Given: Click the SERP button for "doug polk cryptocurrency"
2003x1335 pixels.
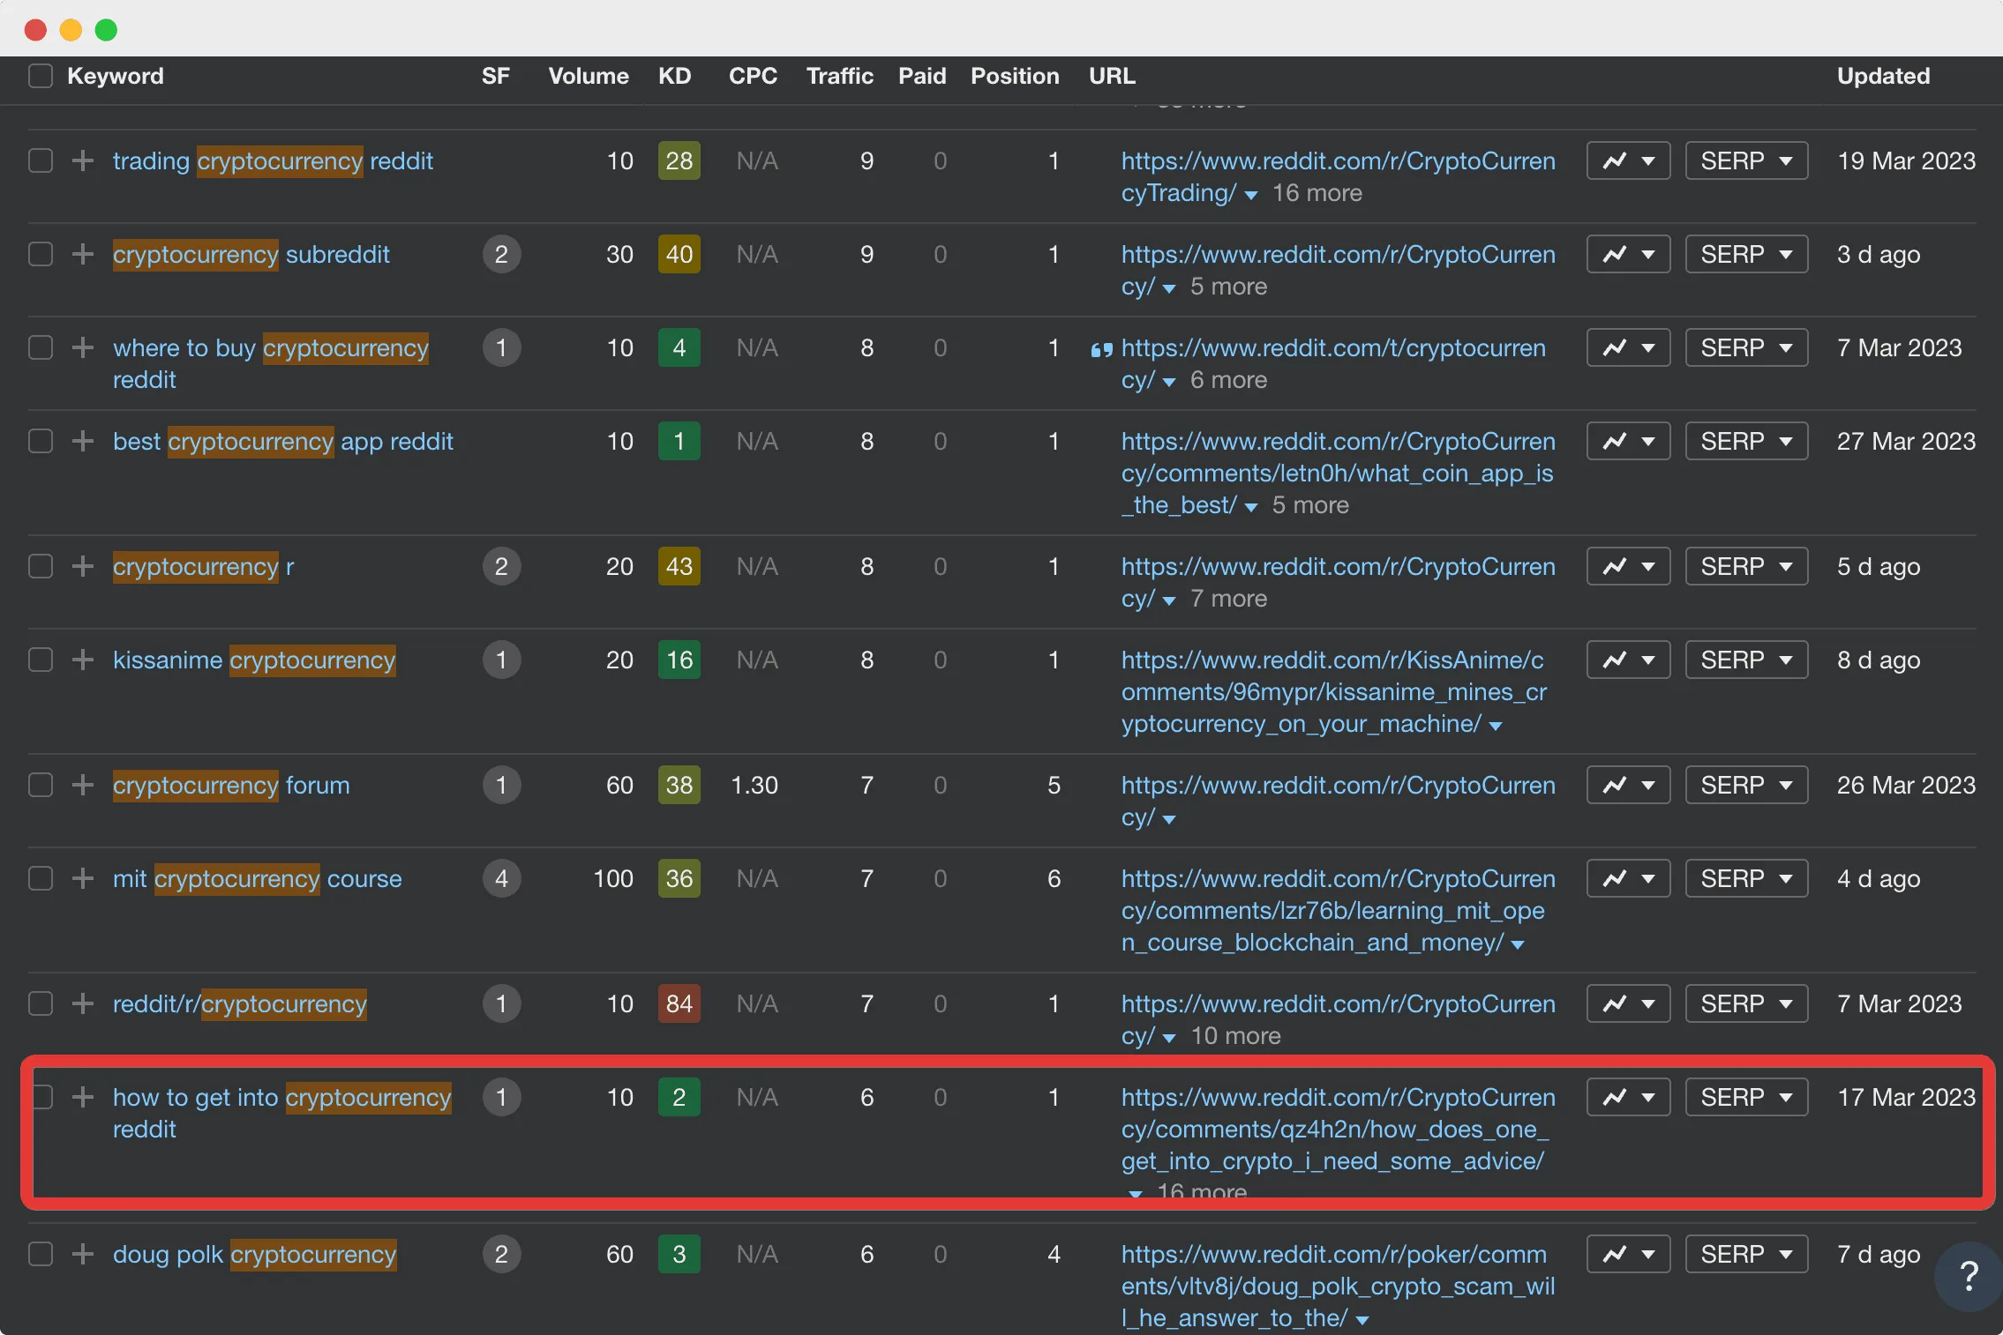Looking at the screenshot, I should 1744,1254.
